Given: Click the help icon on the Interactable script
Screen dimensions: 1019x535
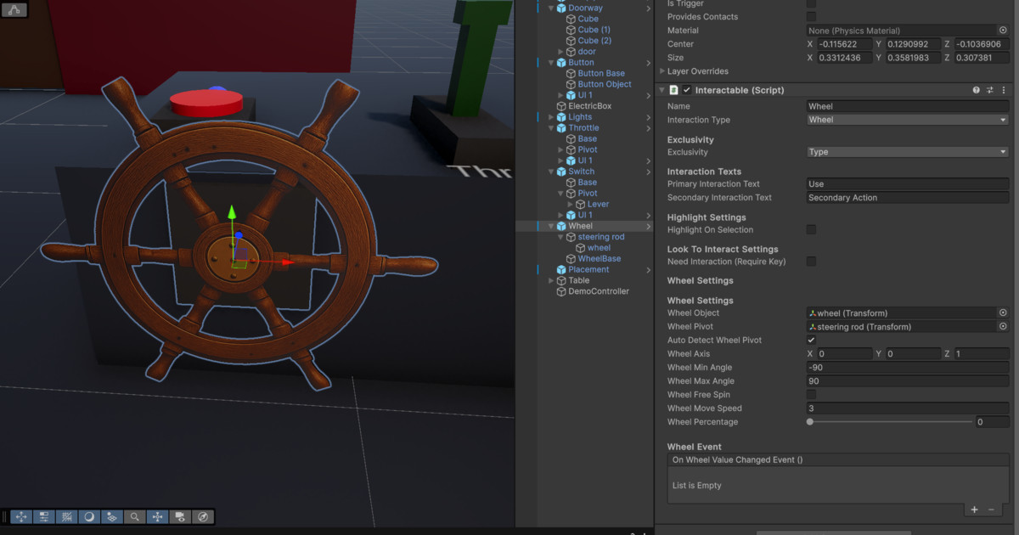Looking at the screenshot, I should [x=975, y=89].
